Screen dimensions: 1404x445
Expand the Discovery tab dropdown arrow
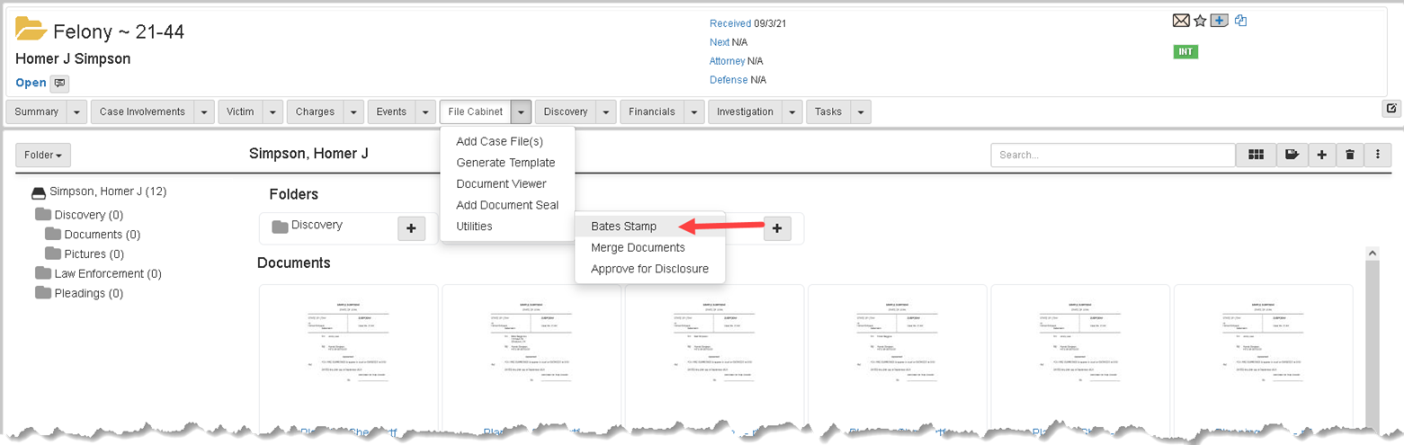point(606,112)
